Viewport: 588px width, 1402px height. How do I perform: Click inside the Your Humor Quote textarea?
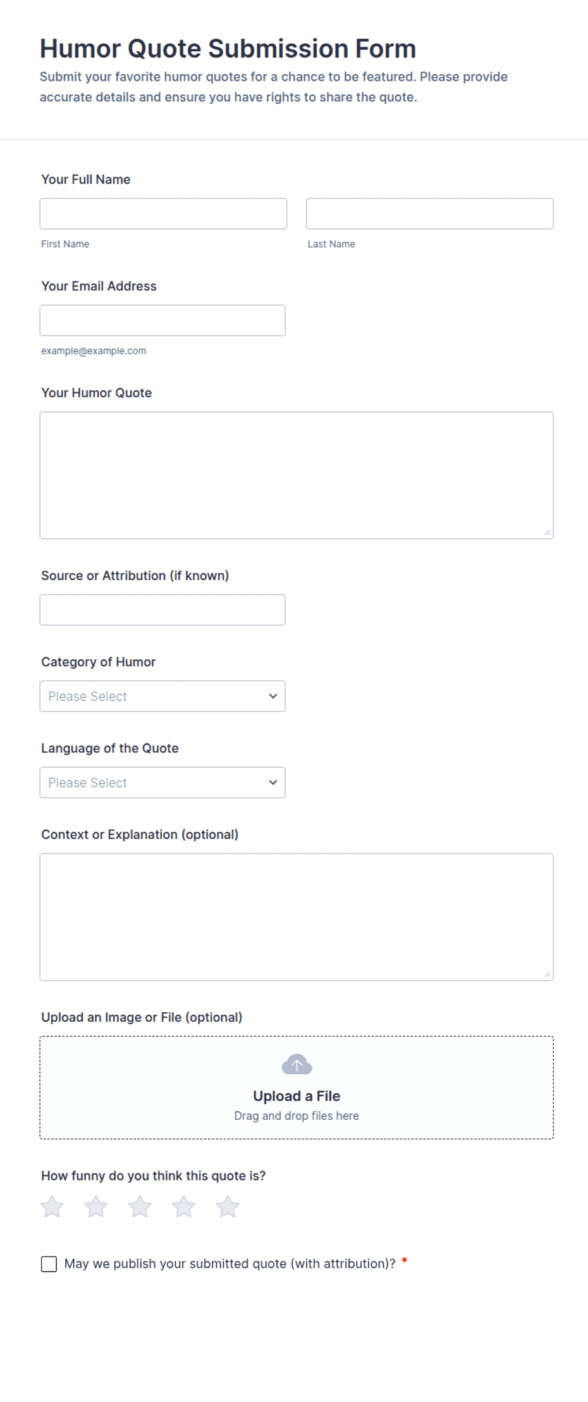tap(297, 475)
